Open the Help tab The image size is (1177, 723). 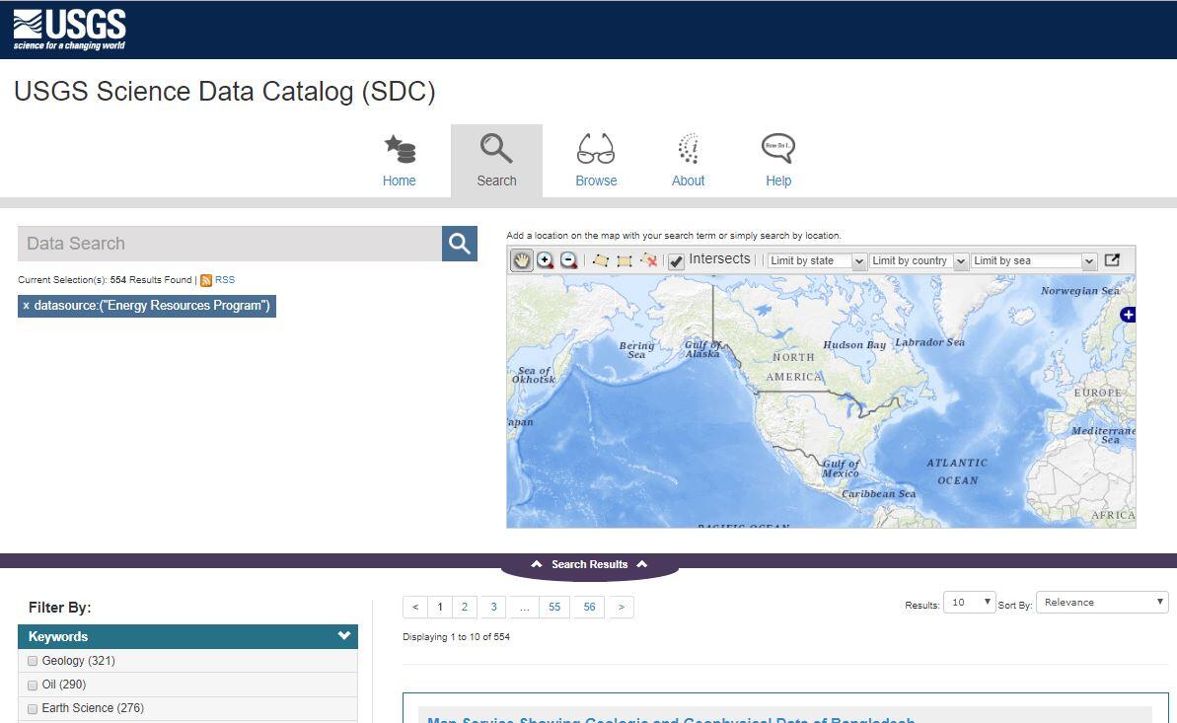(x=778, y=161)
